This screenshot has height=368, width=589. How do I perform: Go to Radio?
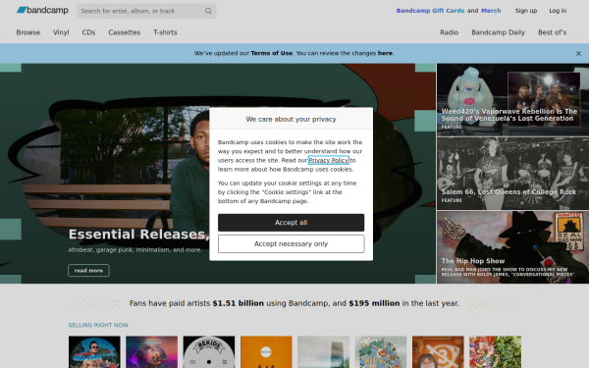[x=449, y=32]
